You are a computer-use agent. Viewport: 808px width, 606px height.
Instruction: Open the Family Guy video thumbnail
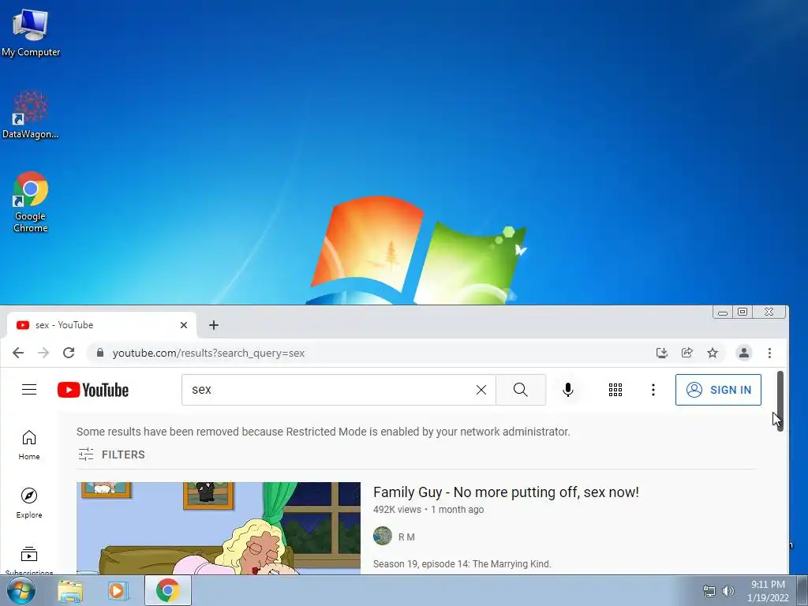coord(219,528)
